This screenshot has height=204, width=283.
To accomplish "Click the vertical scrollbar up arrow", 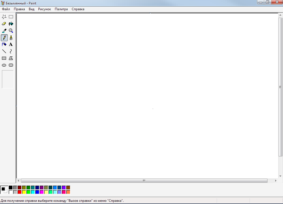I will [280, 15].
